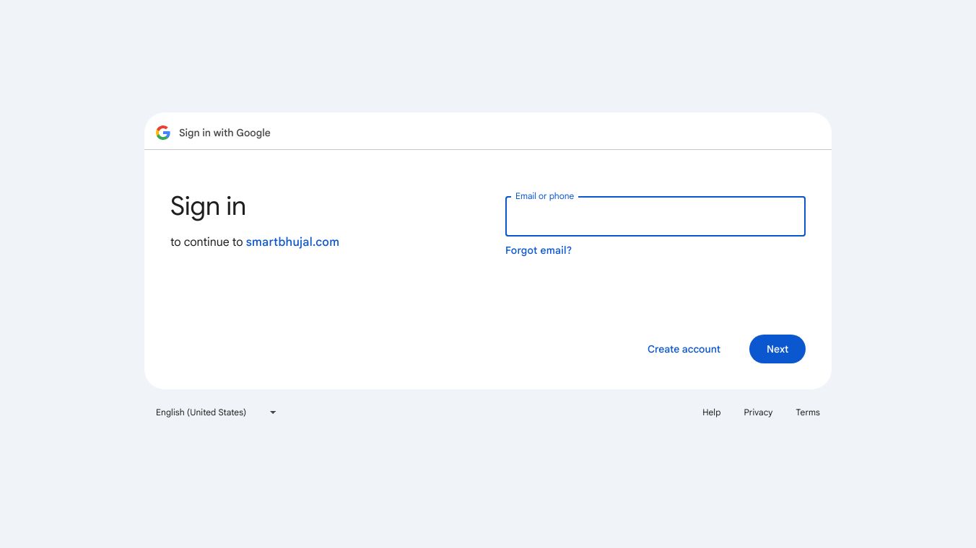Image resolution: width=976 pixels, height=548 pixels.
Task: Focus the Email or phone input field
Action: (x=655, y=217)
